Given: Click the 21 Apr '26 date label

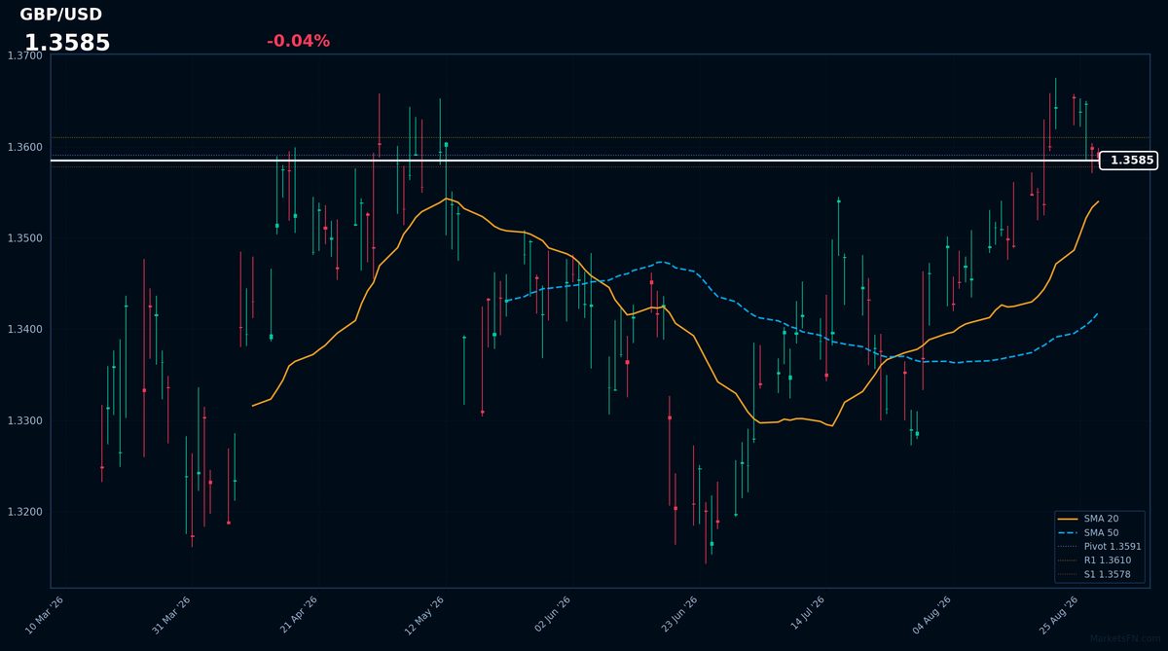Looking at the screenshot, I should (x=299, y=615).
